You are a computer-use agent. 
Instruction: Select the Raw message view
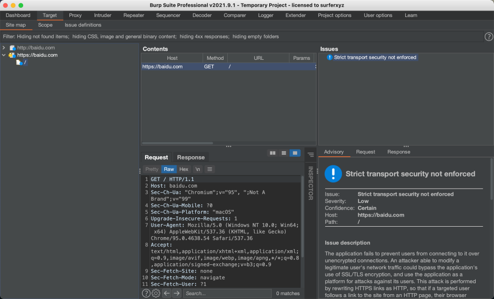point(169,169)
